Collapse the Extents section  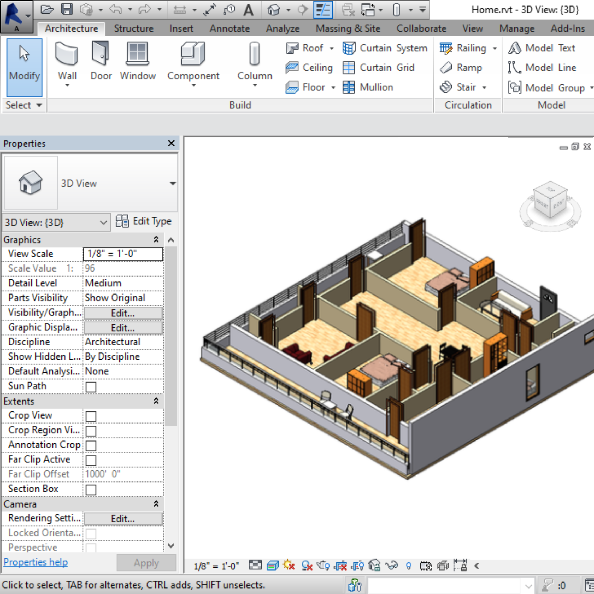click(156, 401)
